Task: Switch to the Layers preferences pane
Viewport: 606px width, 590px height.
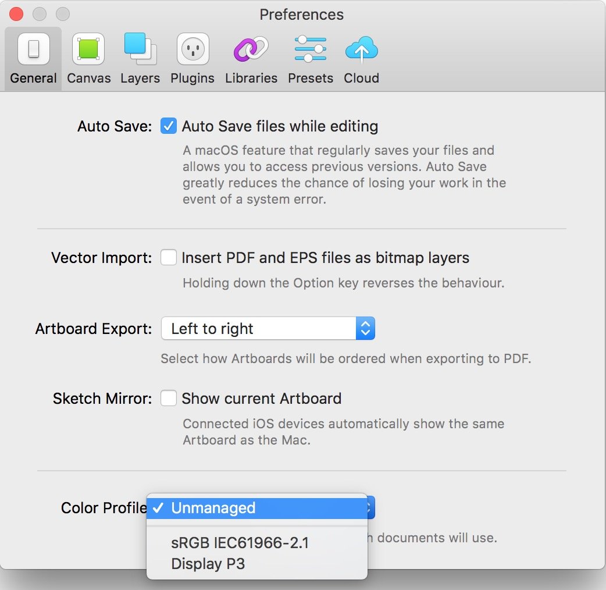Action: click(140, 59)
